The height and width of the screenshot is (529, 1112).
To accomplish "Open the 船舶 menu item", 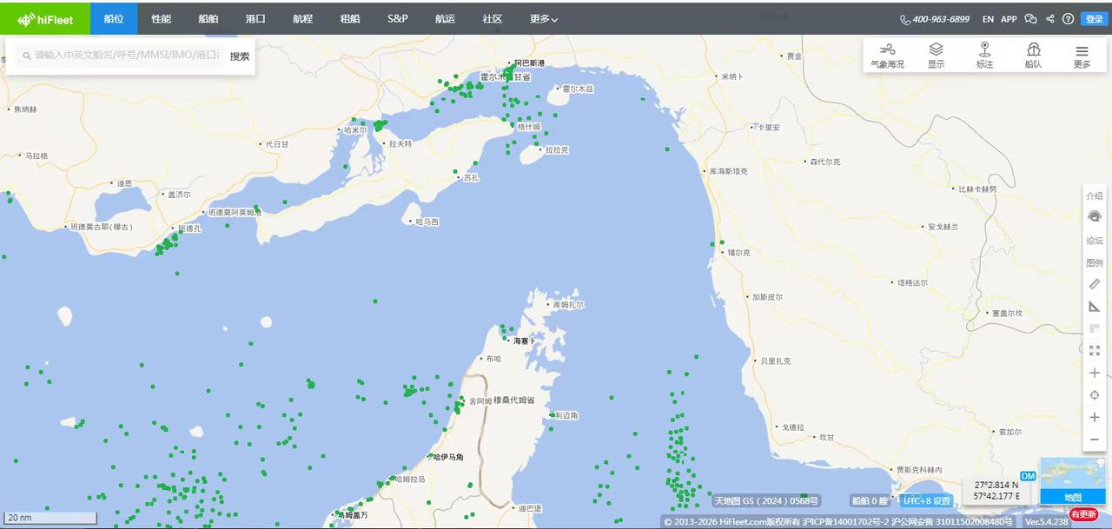I will 208,18.
